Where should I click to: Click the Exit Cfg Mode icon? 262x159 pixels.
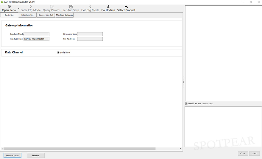(90, 7)
